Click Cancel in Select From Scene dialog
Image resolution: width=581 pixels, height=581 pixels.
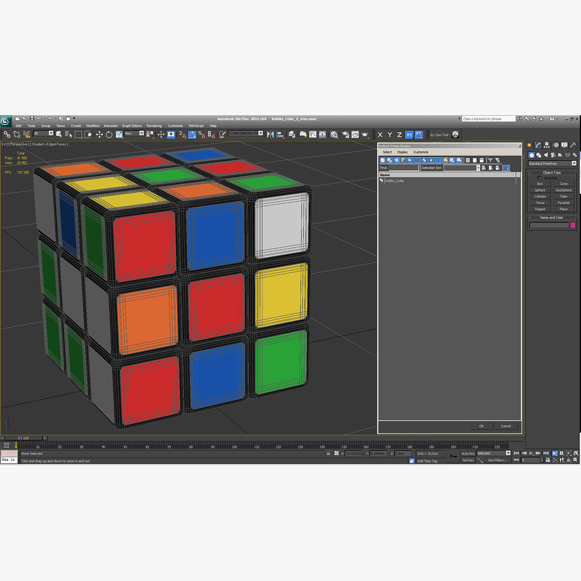(x=506, y=426)
